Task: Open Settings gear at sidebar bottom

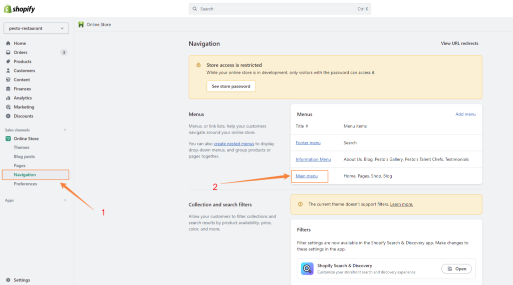Action: [x=8, y=280]
